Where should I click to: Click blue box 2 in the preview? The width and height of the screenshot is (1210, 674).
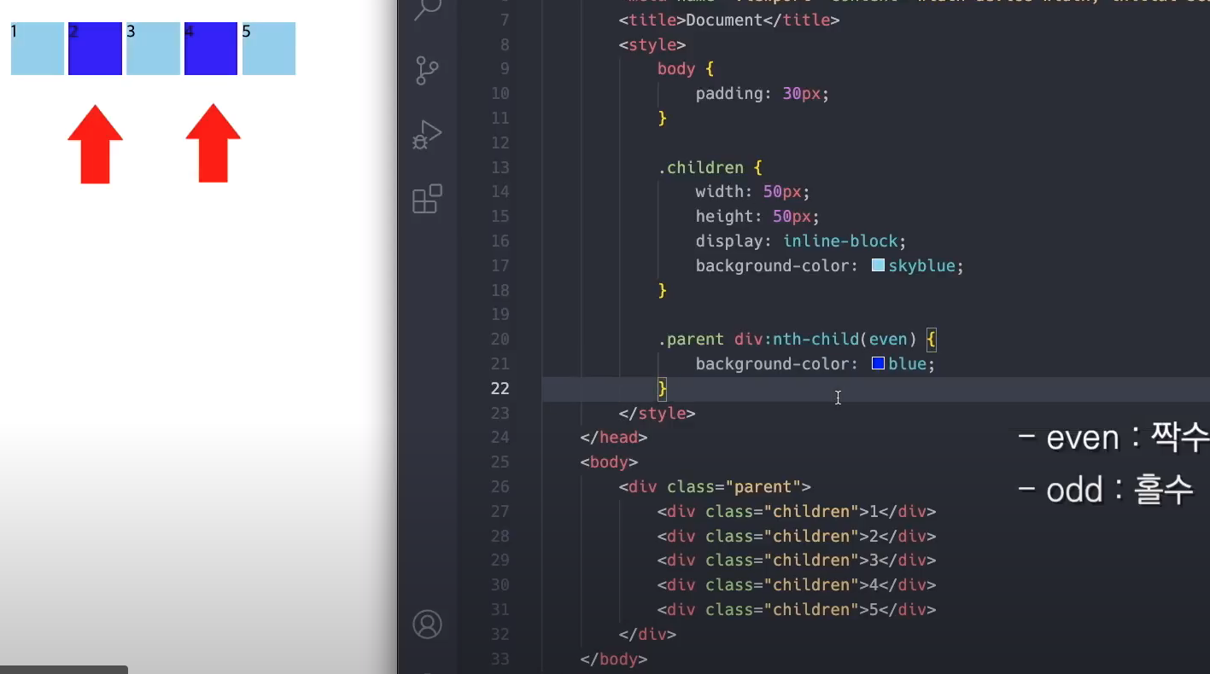pyautogui.click(x=95, y=49)
